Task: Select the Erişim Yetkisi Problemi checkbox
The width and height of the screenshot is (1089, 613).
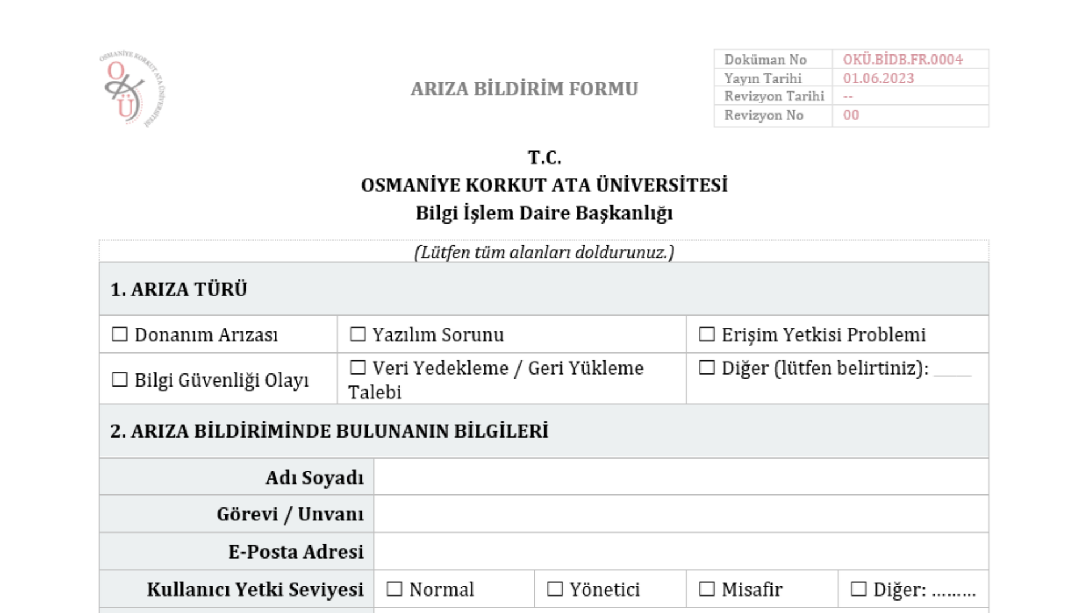Action: 707,334
